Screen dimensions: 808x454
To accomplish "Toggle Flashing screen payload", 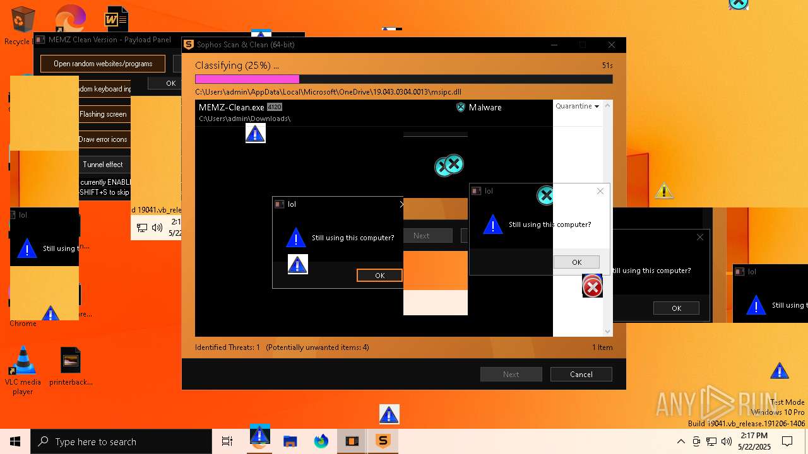I will [103, 114].
